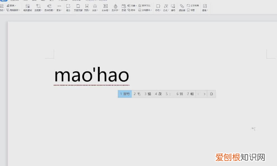This screenshot has width=277, height=166.
Task: Open the 符号 symbol picker
Action: click(x=158, y=8)
